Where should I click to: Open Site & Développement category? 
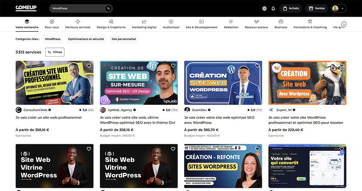[x=202, y=24]
